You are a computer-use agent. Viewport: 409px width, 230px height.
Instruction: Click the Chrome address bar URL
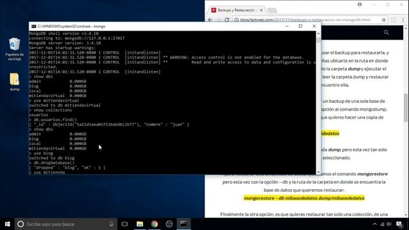click(305, 20)
